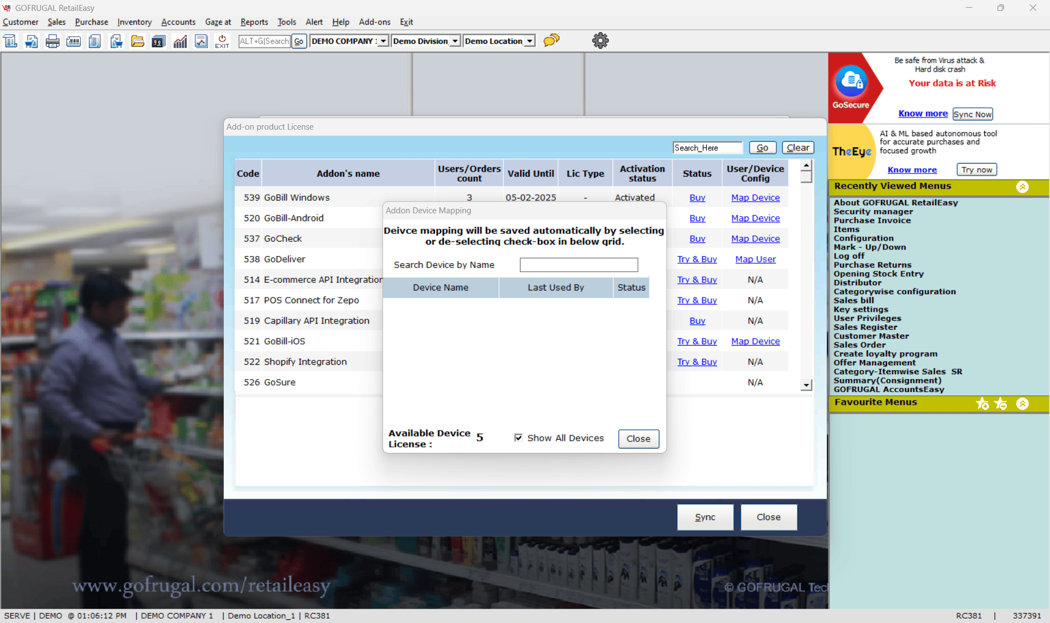Click Go next to the Search_Here field
Screen dimensions: 1050x623
tap(762, 148)
